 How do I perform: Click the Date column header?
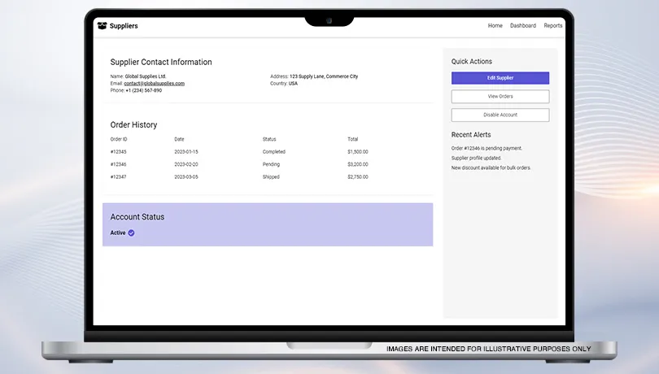click(x=179, y=139)
